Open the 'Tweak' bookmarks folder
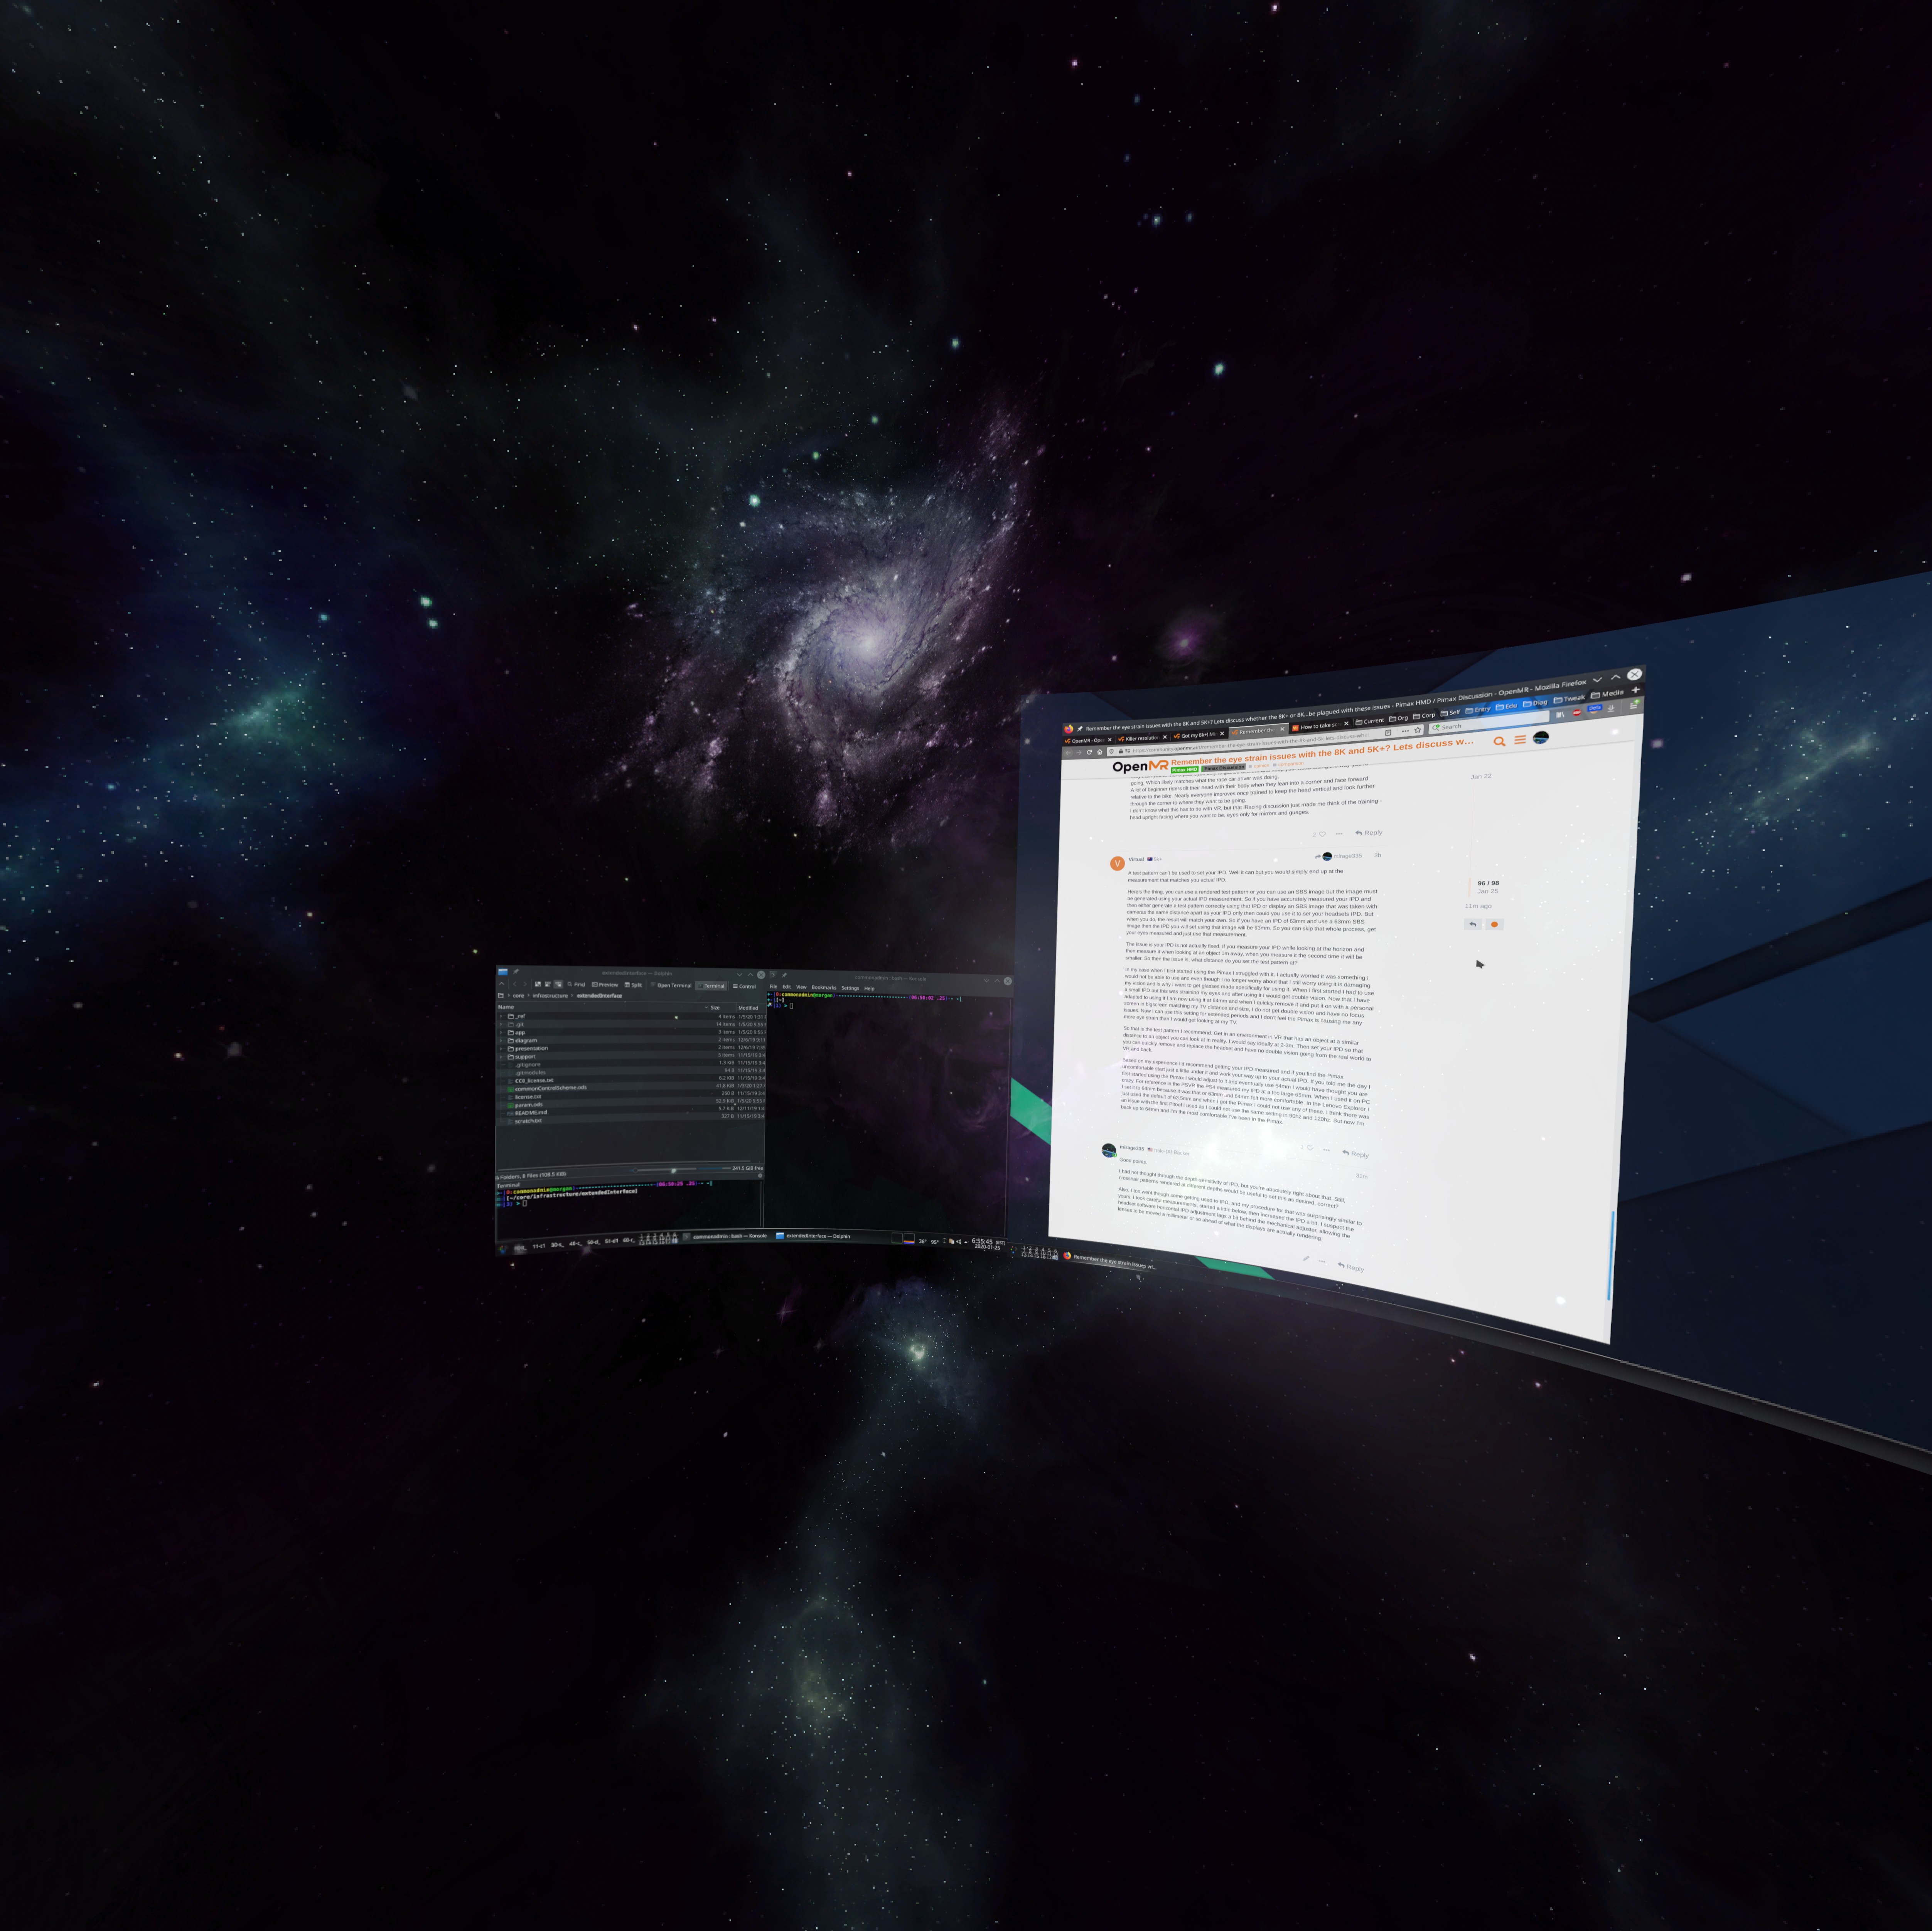 (1570, 700)
